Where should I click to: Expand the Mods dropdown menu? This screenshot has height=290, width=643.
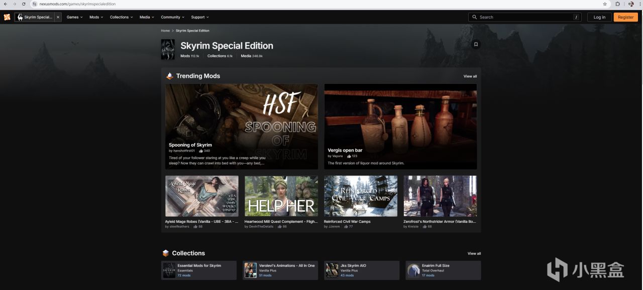(x=96, y=17)
